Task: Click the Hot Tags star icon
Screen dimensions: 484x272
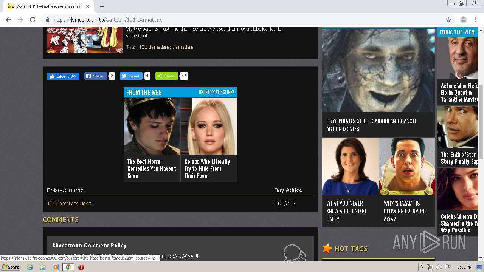Action: coord(327,248)
